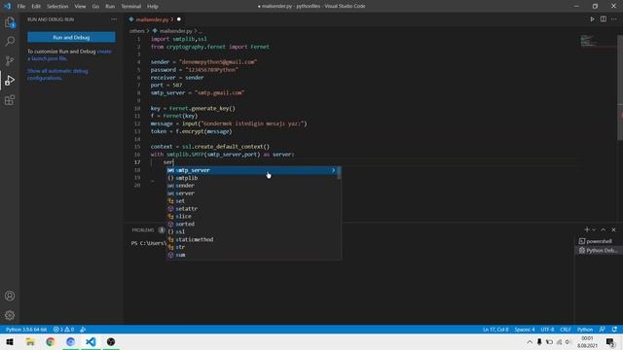Change end of line sequence CRLF
The image size is (623, 350).
pos(566,330)
